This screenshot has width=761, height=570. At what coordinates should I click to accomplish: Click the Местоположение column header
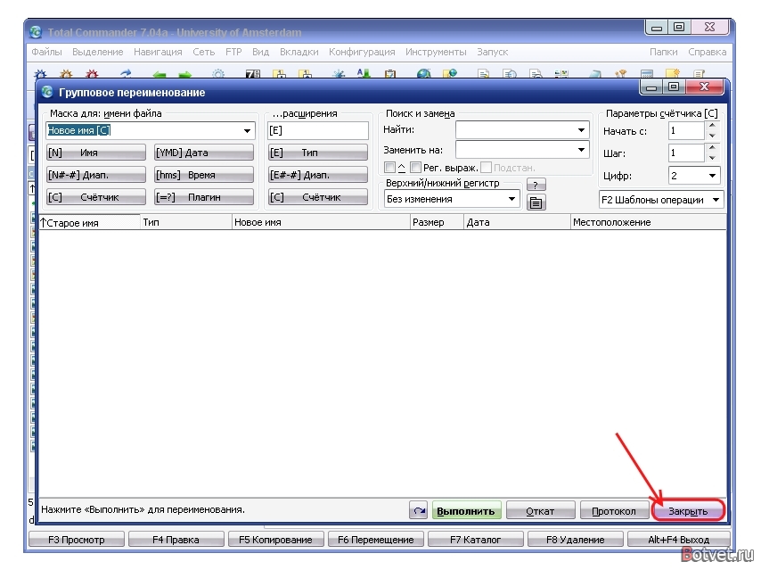649,222
